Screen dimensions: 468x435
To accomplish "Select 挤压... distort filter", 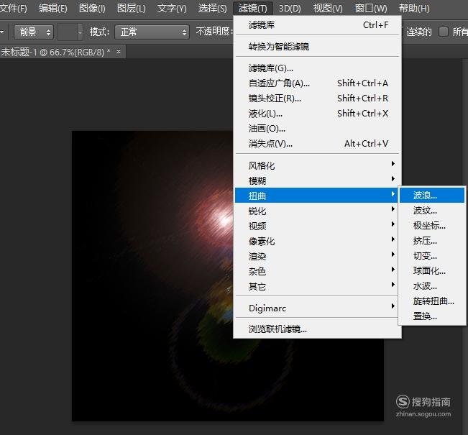I will click(432, 241).
